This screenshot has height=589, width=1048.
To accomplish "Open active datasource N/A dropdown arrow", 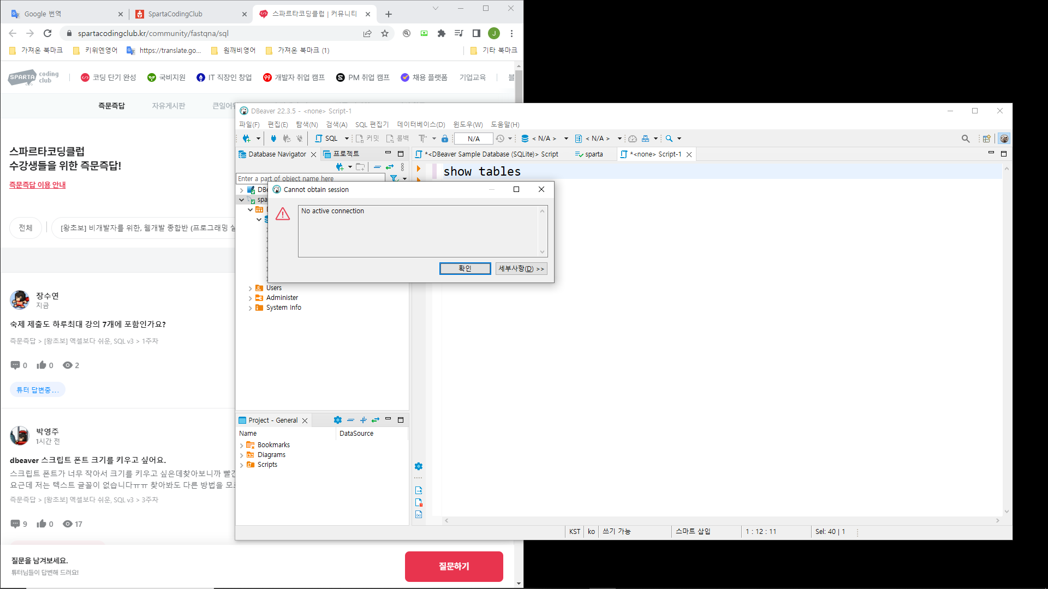I will point(566,139).
